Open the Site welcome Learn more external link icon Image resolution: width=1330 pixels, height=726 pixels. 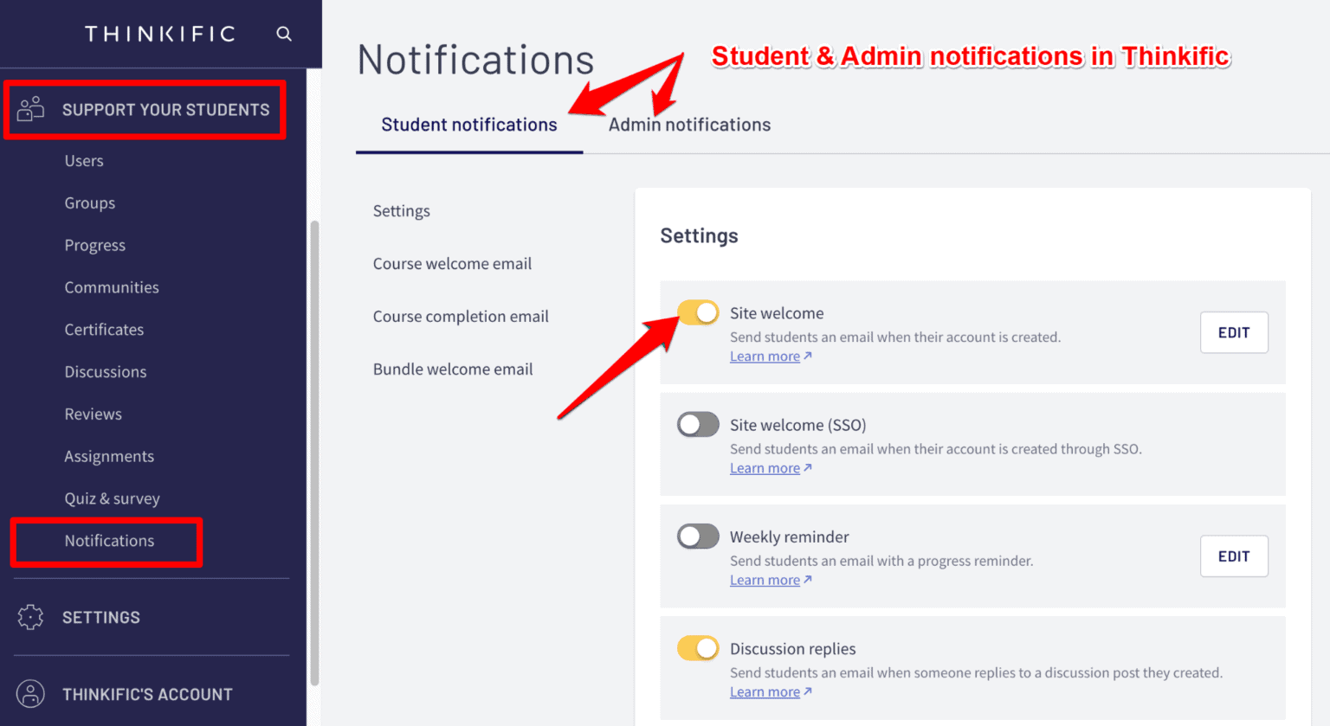click(807, 356)
